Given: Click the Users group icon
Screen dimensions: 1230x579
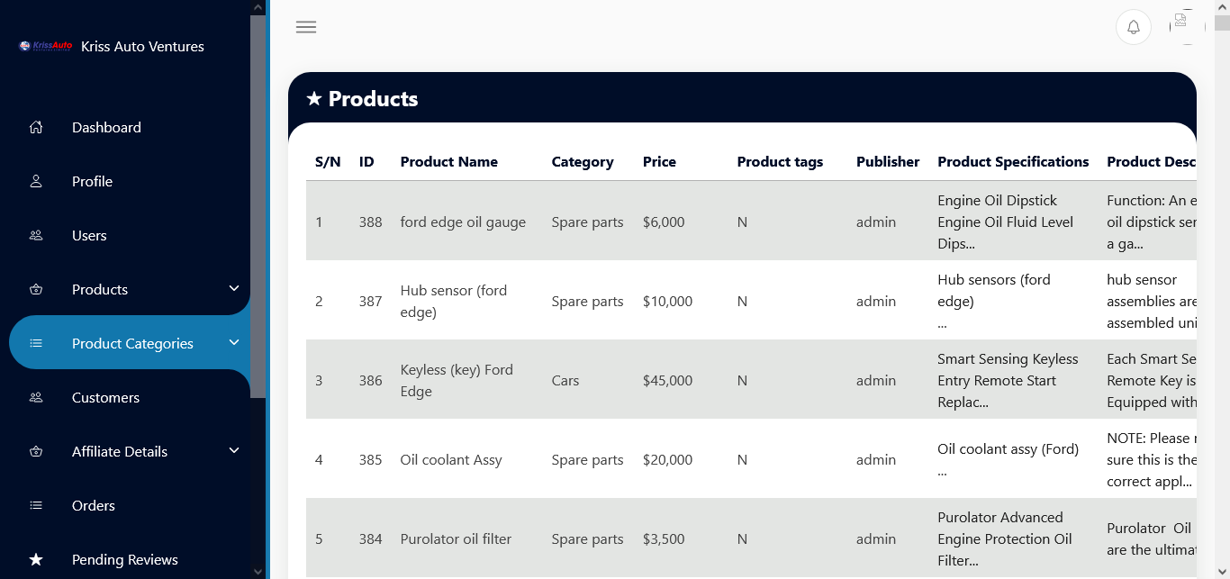Looking at the screenshot, I should (x=36, y=235).
